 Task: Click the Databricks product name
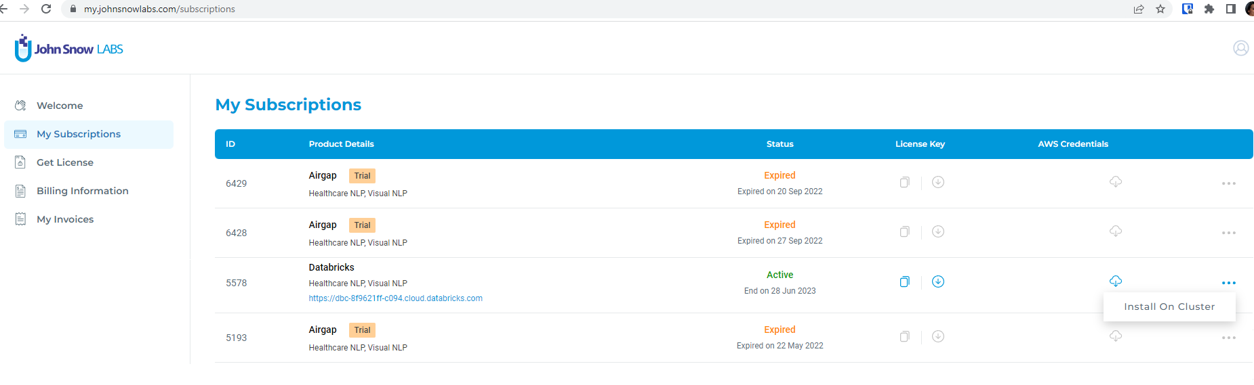coord(331,267)
